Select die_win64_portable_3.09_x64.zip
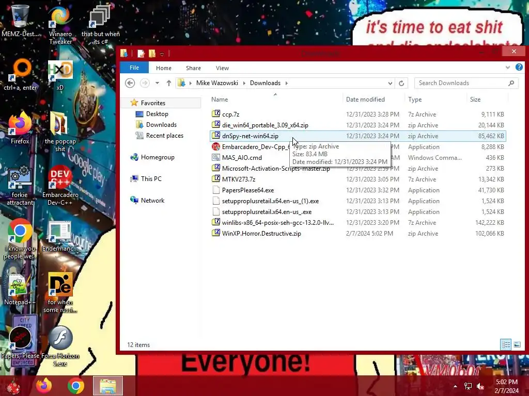This screenshot has width=529, height=396. tap(357, 125)
